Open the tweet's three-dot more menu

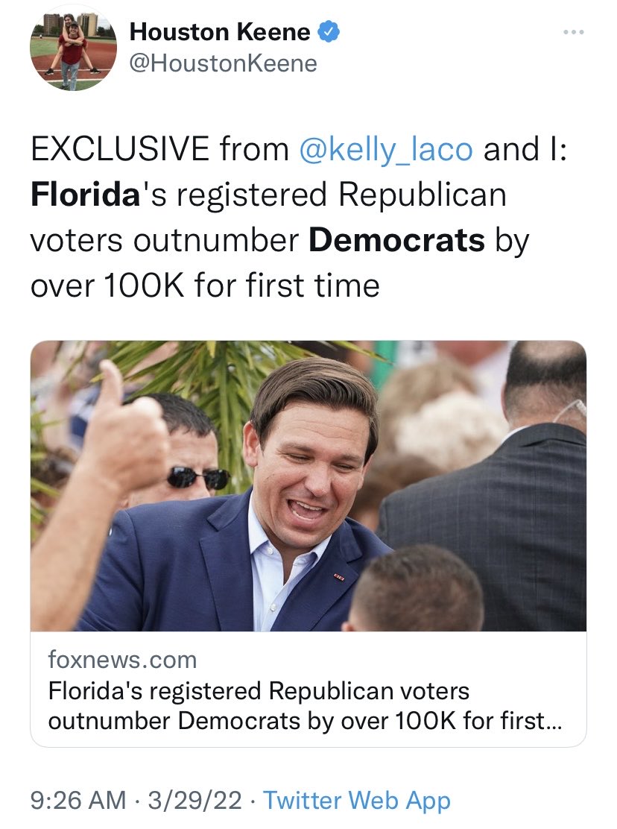[x=572, y=33]
